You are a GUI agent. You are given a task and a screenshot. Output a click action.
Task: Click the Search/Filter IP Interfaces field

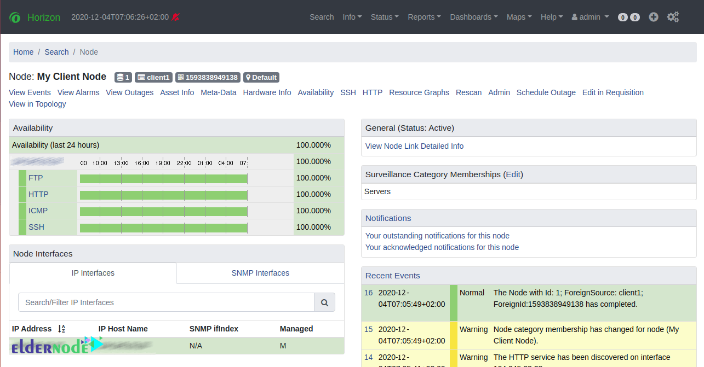coord(164,302)
